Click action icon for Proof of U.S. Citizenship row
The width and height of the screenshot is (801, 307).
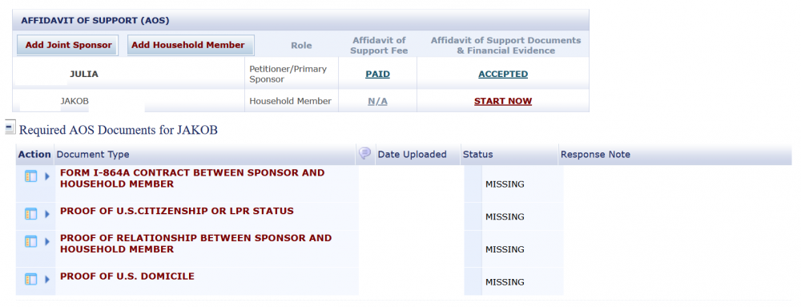(31, 214)
